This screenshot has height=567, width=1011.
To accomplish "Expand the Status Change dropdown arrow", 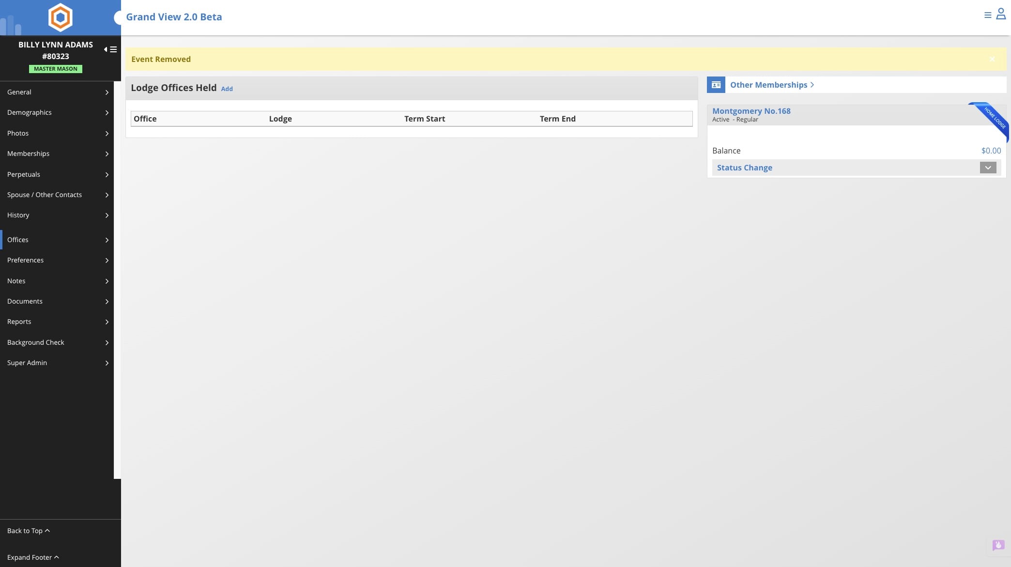I will pos(988,168).
